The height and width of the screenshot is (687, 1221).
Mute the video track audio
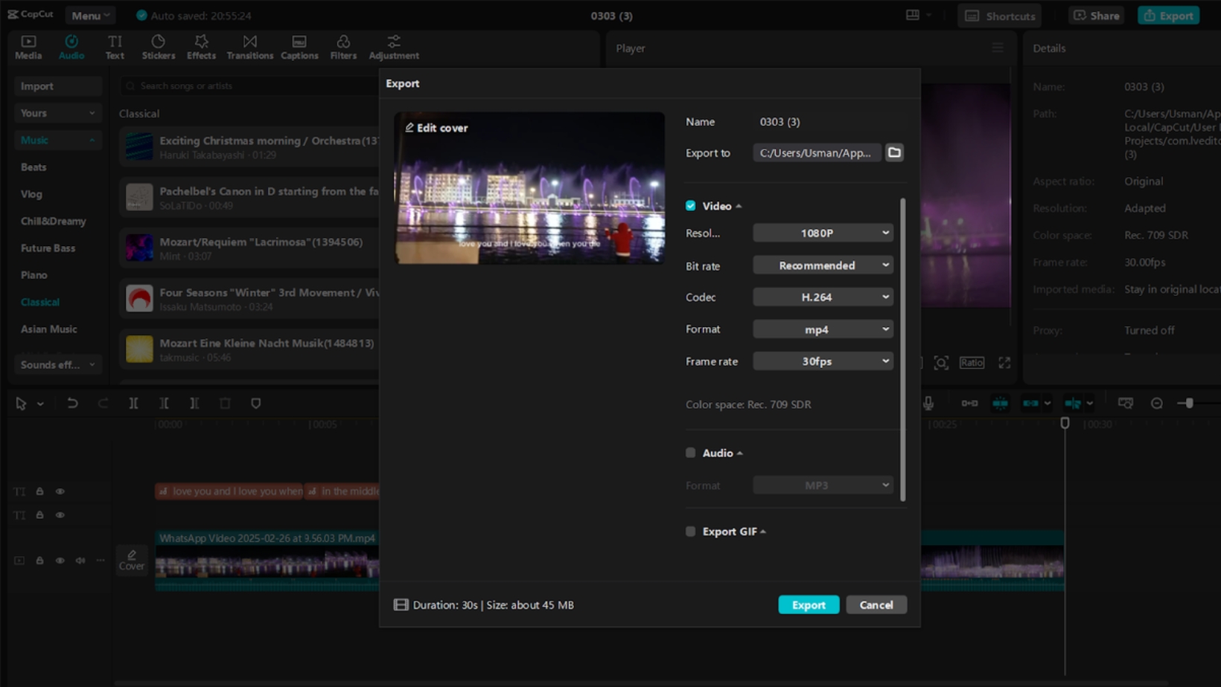pos(80,561)
